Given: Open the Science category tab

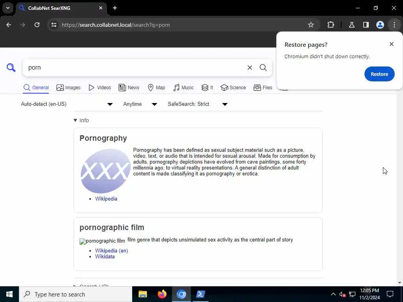Looking at the screenshot, I should pyautogui.click(x=233, y=88).
